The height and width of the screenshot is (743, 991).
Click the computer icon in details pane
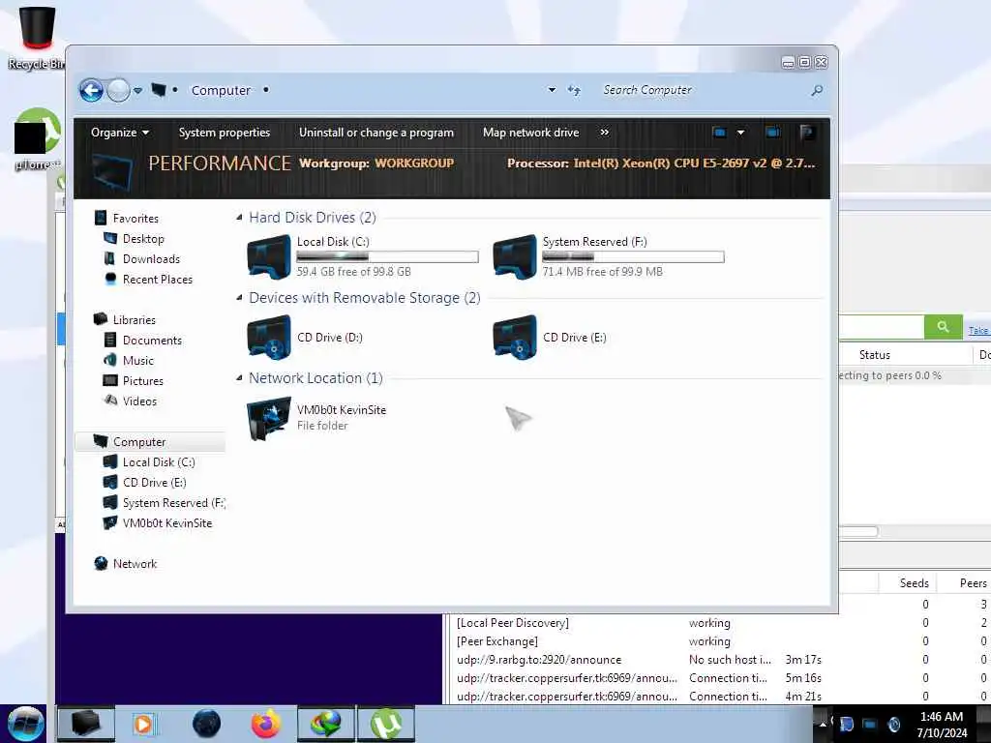(x=111, y=171)
